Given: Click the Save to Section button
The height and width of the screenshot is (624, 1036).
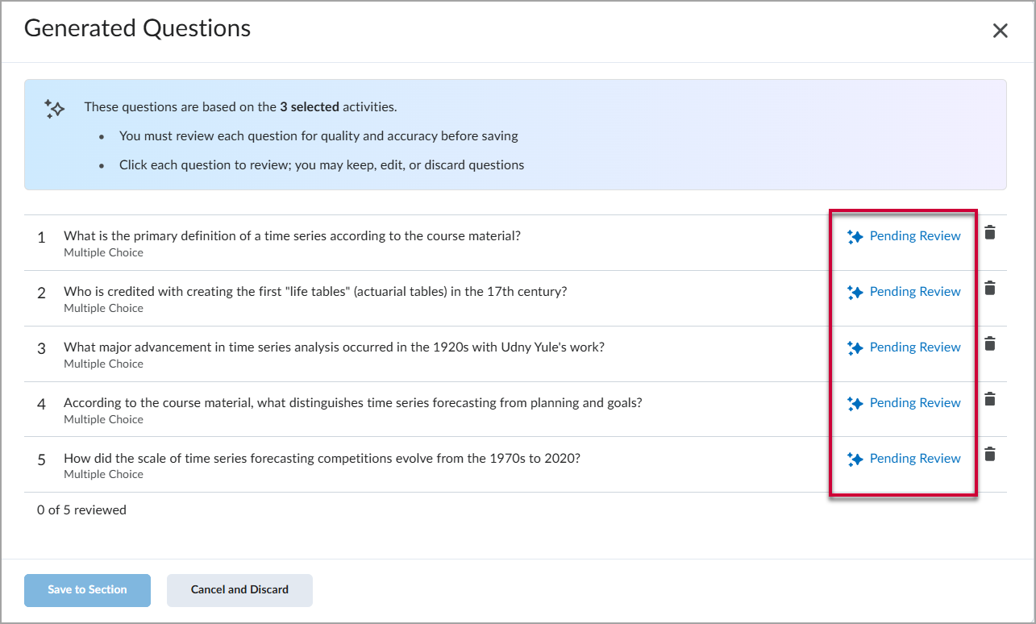Looking at the screenshot, I should point(87,590).
